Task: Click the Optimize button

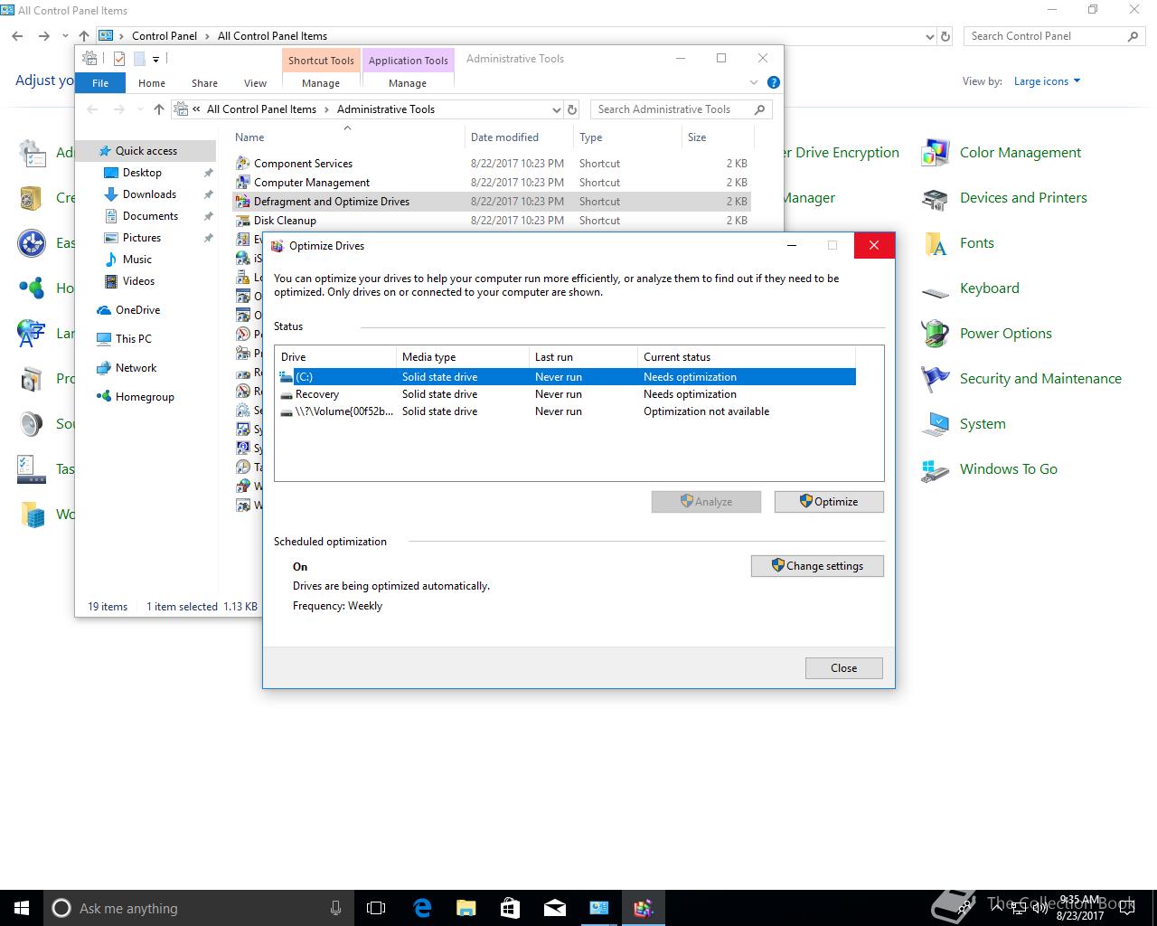Action: point(829,502)
